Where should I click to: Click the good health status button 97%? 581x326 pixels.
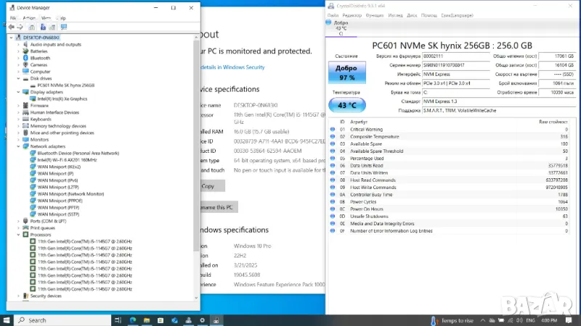tap(346, 72)
